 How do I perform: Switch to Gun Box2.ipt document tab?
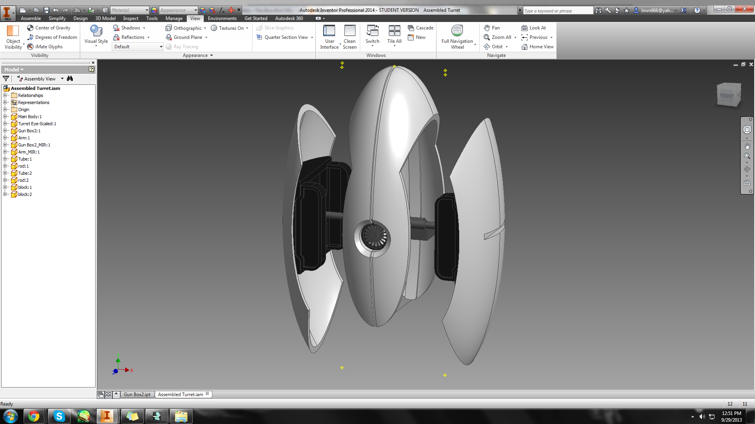[137, 395]
